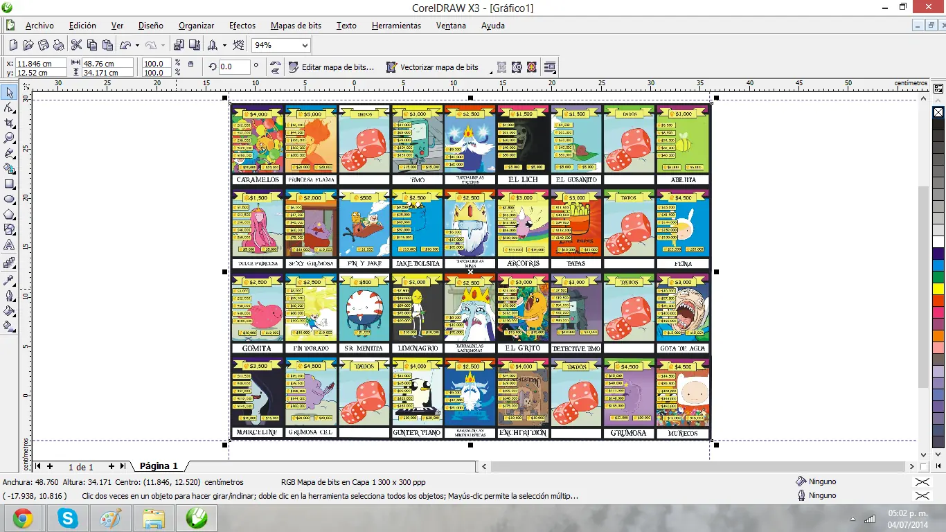Select the Polygon tool
The width and height of the screenshot is (946, 532).
[10, 215]
